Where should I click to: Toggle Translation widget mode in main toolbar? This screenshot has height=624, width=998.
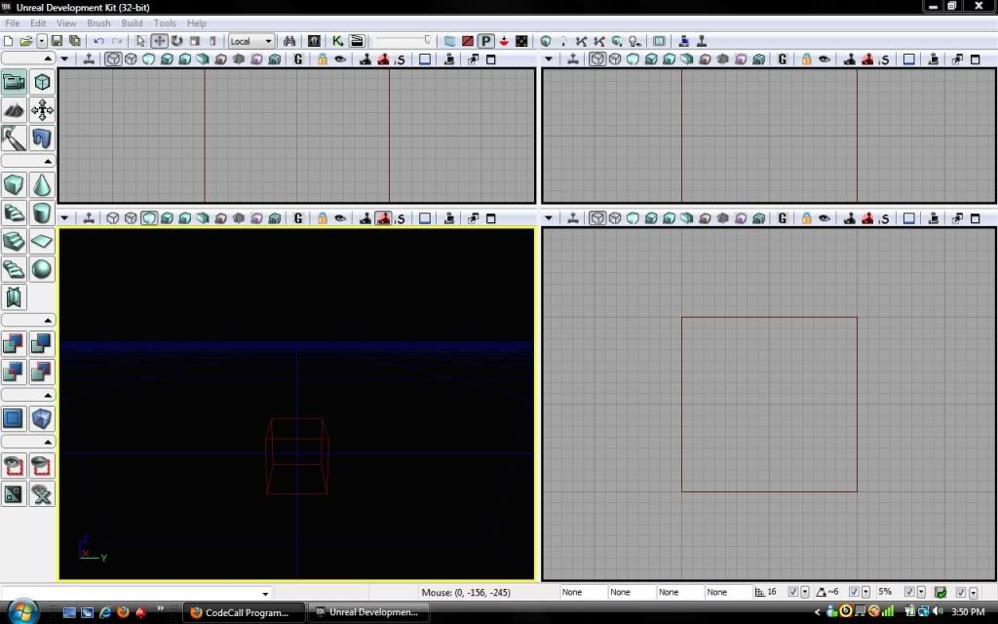pos(159,41)
